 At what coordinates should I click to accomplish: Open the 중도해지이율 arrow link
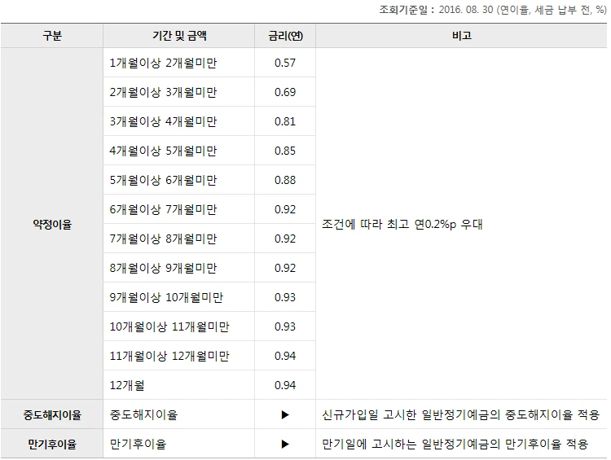(x=285, y=415)
